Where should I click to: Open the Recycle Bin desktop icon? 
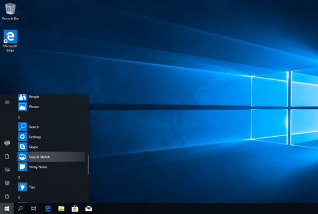10,11
